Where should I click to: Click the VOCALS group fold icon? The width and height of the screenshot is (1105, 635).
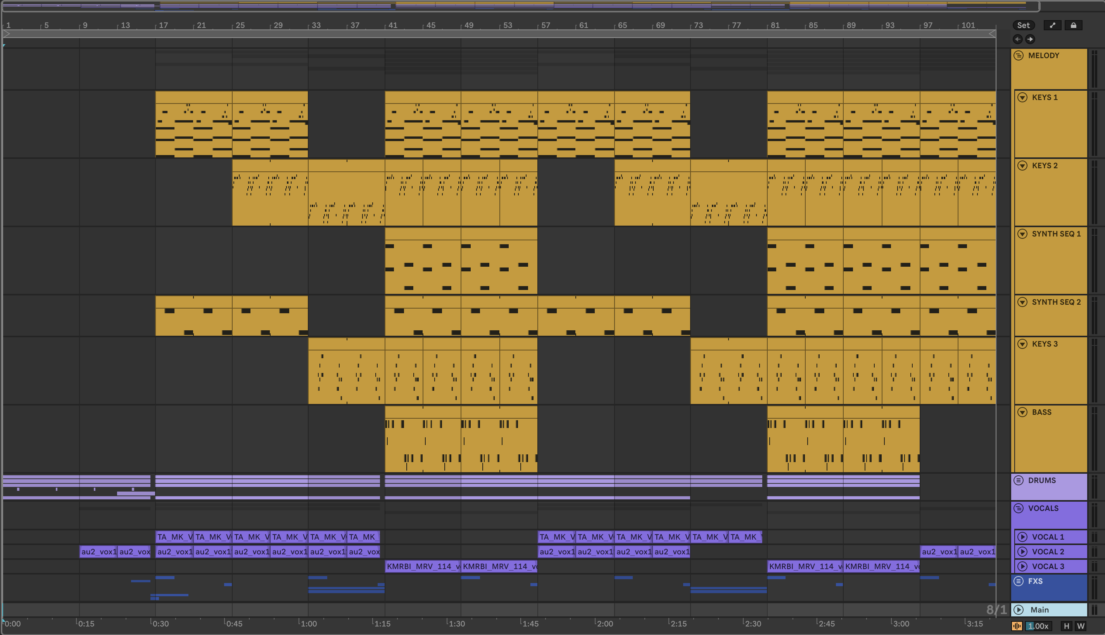1019,508
